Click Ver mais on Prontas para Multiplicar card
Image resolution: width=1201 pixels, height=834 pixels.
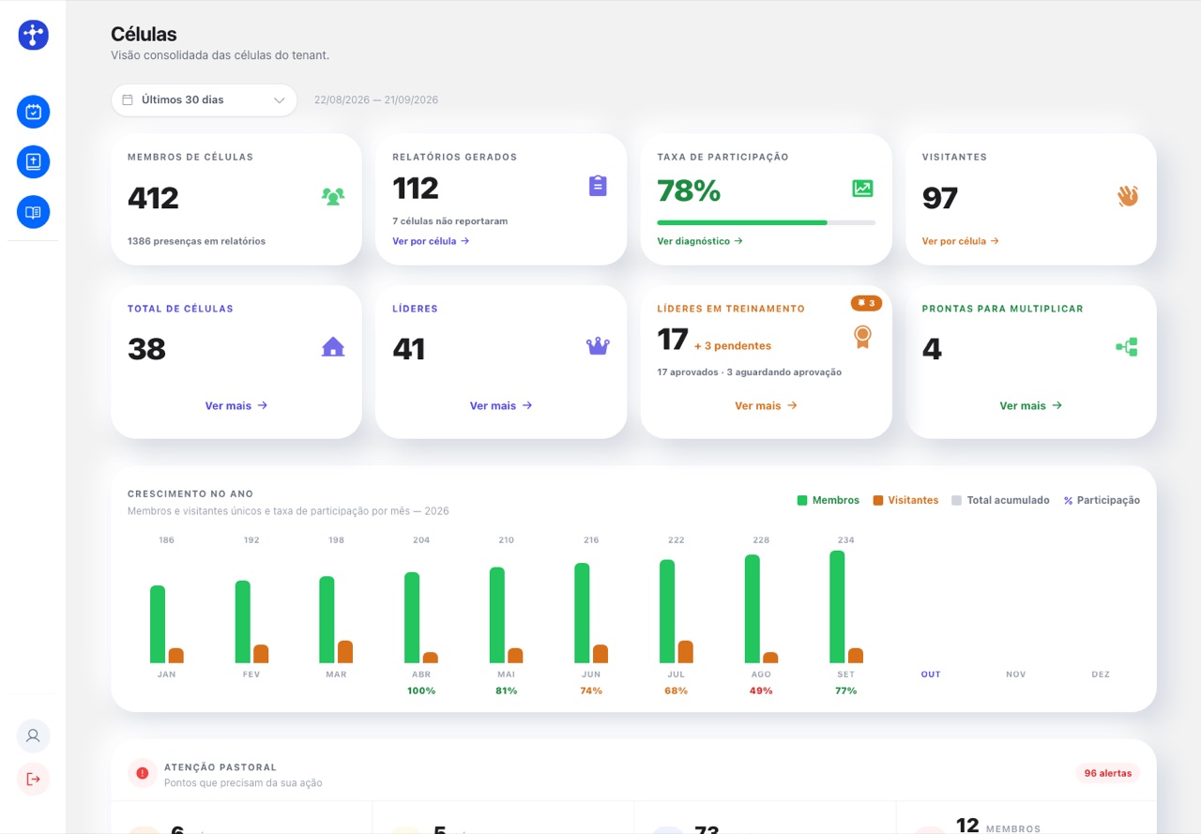click(1030, 406)
